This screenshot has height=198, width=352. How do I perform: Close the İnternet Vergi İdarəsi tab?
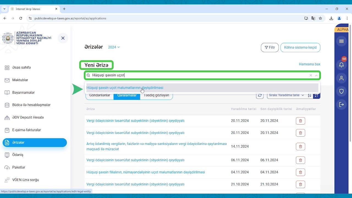[56, 9]
